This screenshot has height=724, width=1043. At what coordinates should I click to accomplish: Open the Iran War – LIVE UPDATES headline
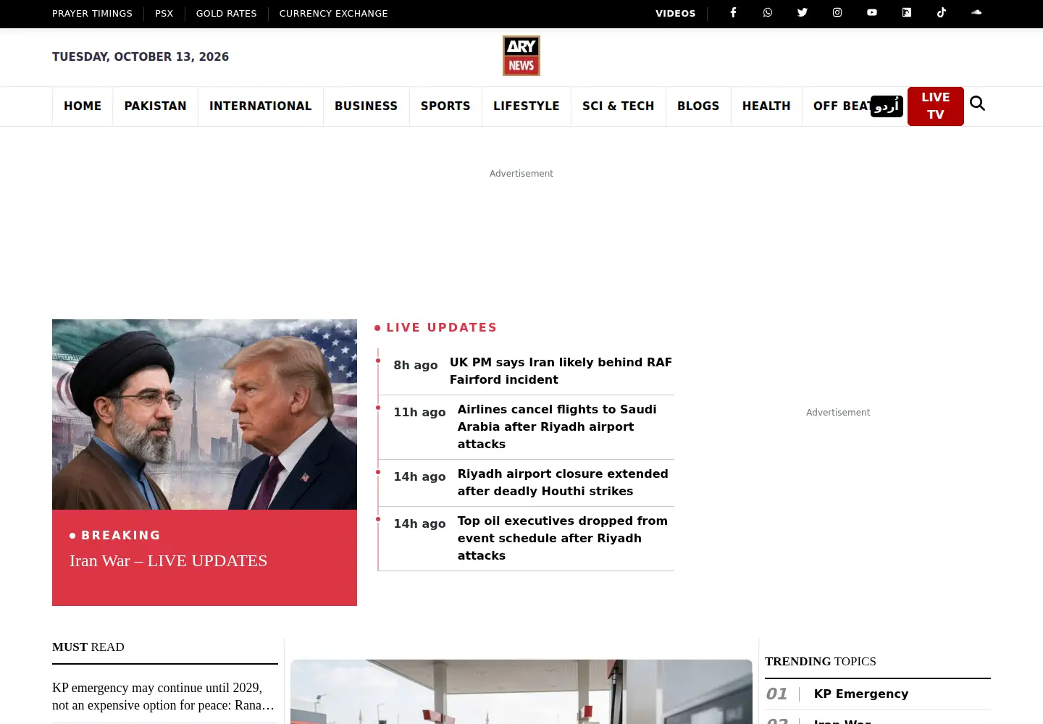tap(168, 560)
